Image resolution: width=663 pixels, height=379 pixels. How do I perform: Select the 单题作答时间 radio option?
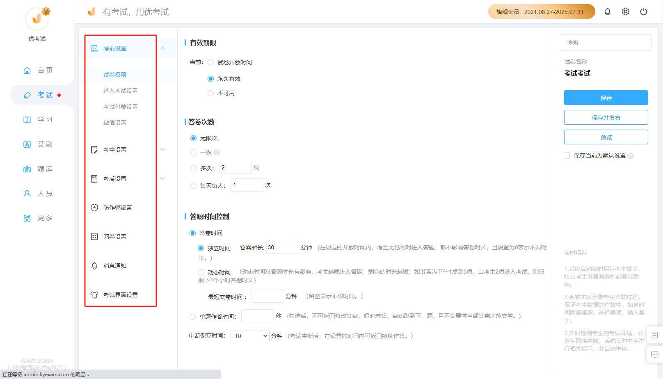point(192,317)
